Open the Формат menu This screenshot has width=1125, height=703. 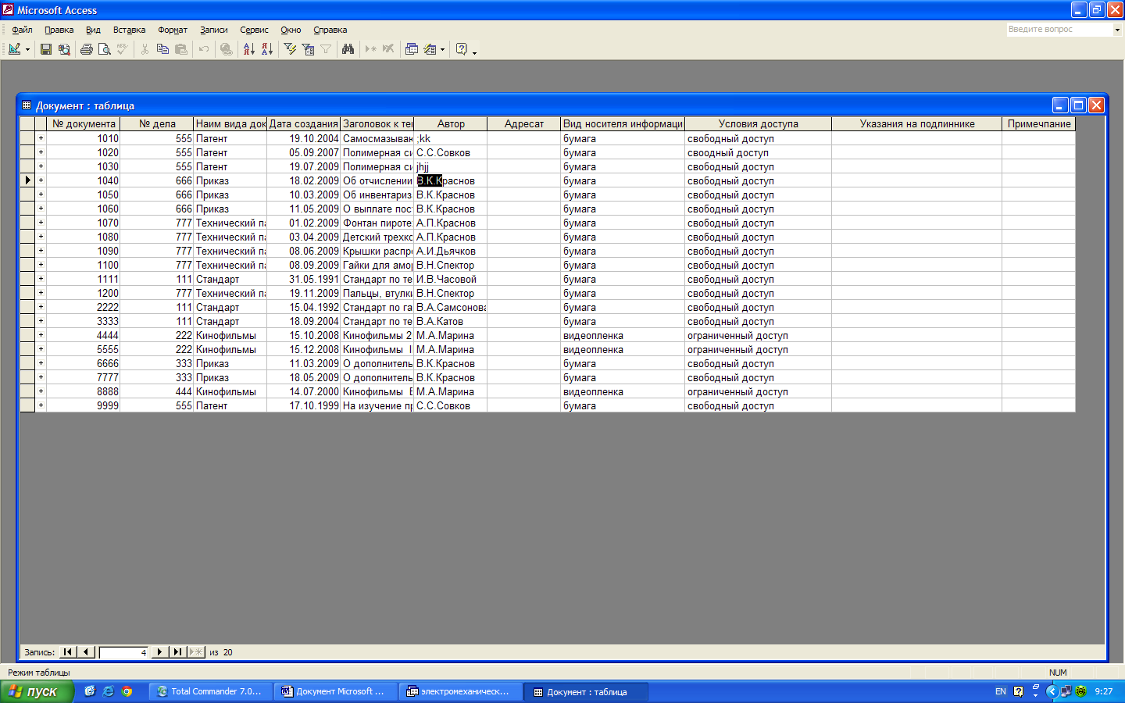pyautogui.click(x=173, y=30)
